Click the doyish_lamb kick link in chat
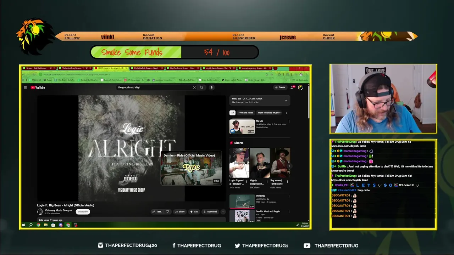Viewport: 454px width, 255px height. 349,180
